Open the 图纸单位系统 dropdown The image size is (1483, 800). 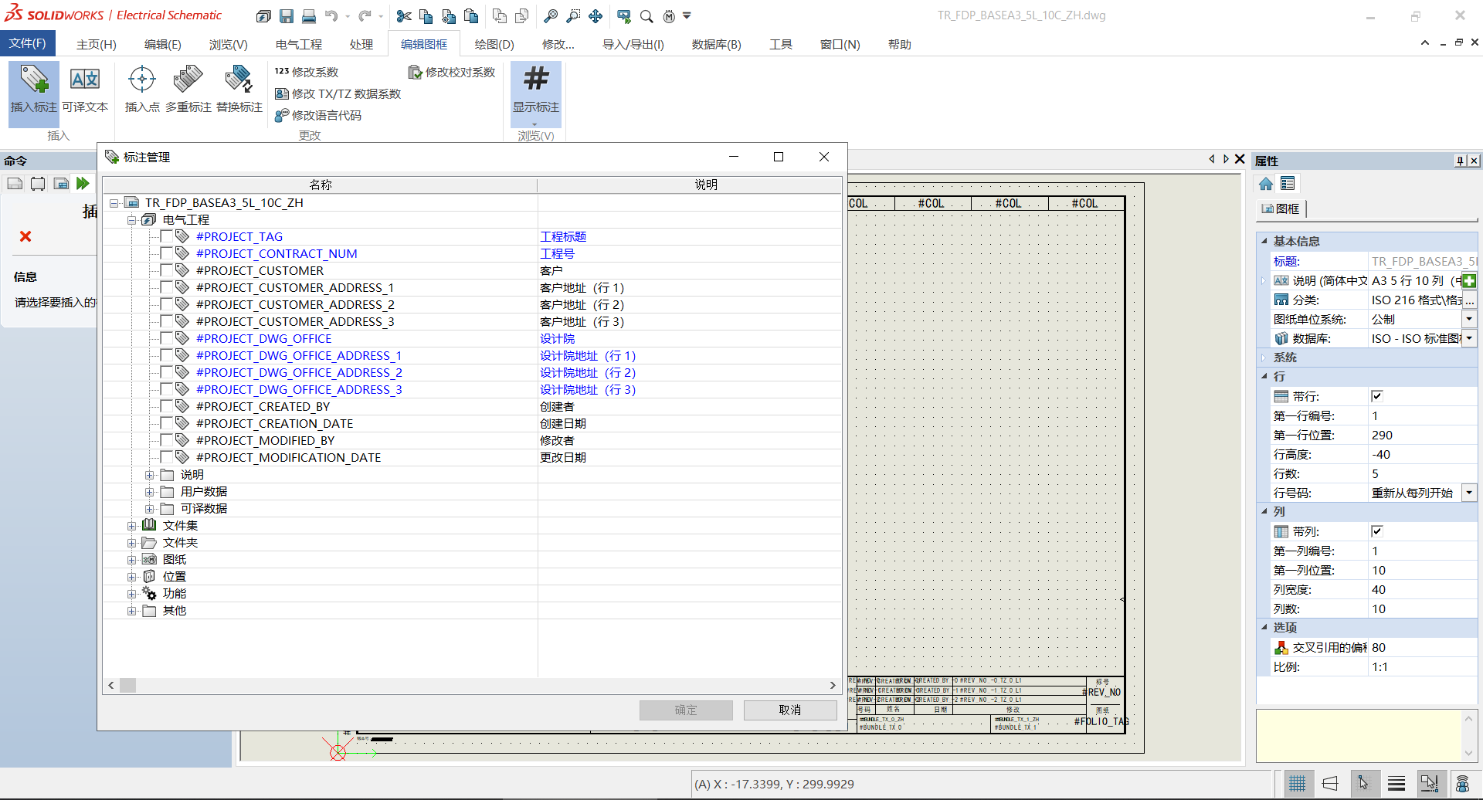(x=1469, y=319)
